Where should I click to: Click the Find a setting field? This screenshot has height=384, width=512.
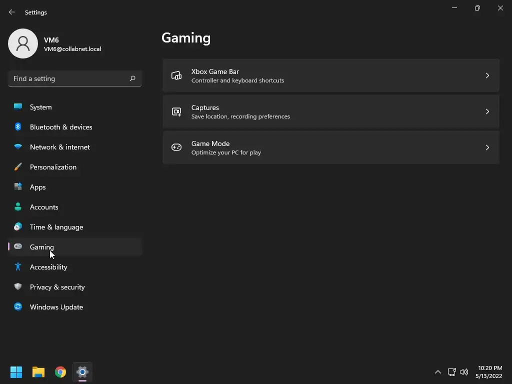click(75, 78)
